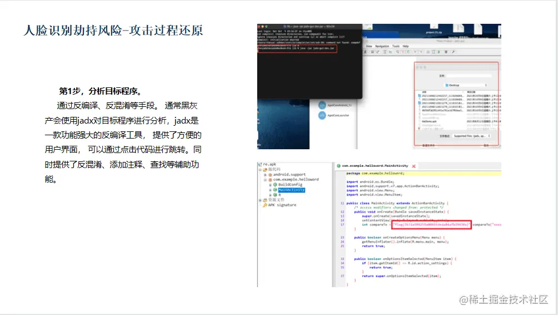The image size is (558, 315).
Task: Click the 'import android.view.MenuItem;' code line
Action: click(x=375, y=195)
